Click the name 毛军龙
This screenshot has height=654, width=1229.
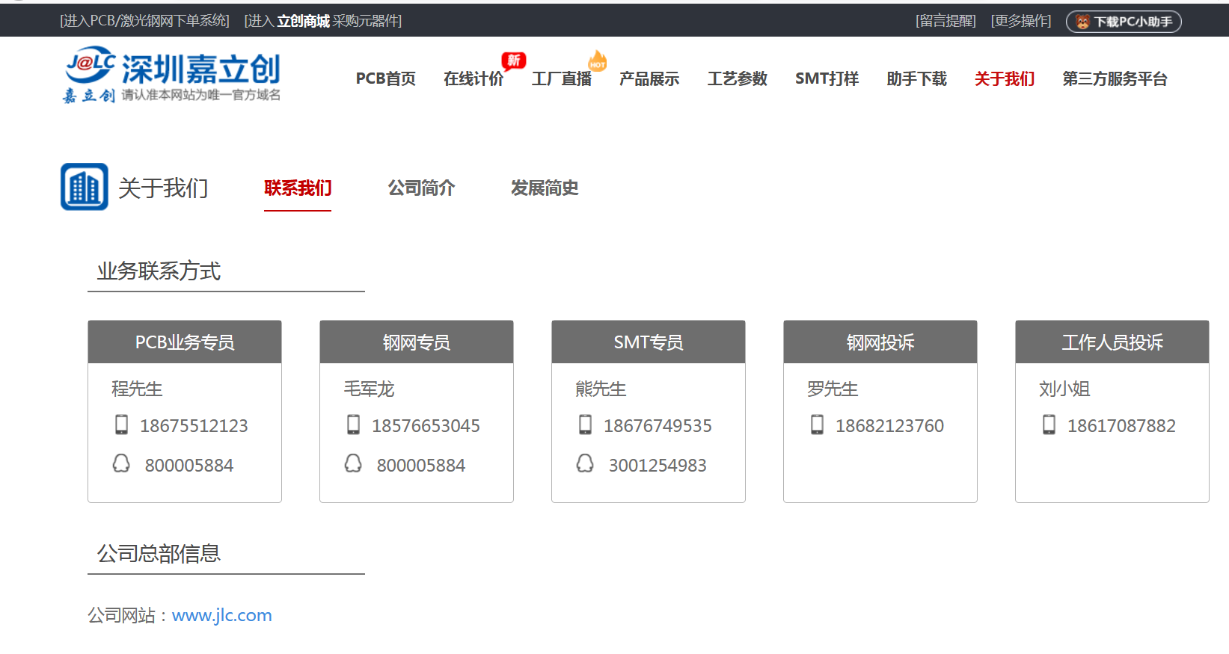point(369,389)
